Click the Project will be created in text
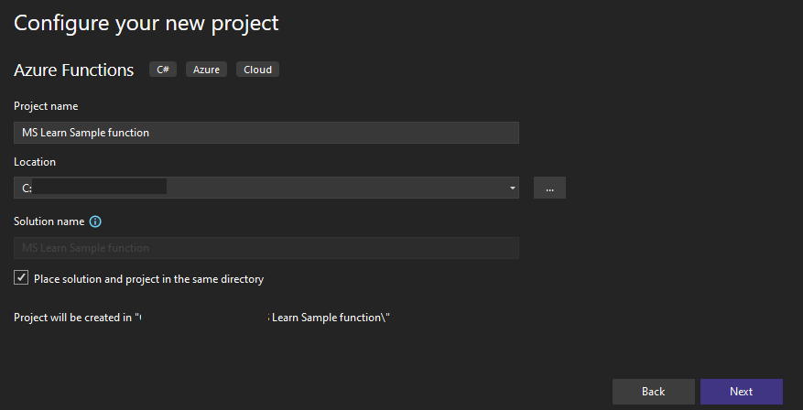Image resolution: width=803 pixels, height=410 pixels. point(201,318)
